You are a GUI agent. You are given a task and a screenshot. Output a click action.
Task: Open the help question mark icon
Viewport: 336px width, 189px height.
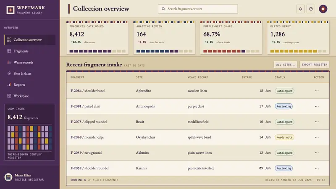coord(311,9)
